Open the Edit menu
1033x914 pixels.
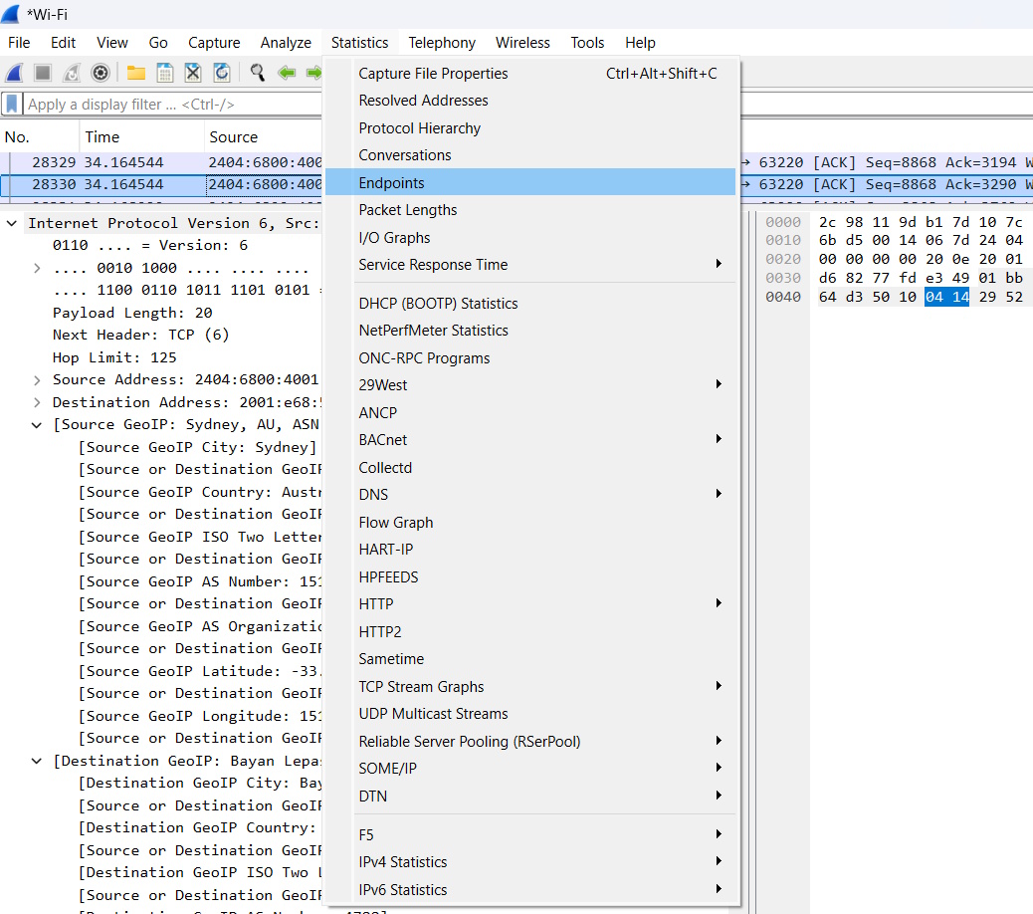64,43
